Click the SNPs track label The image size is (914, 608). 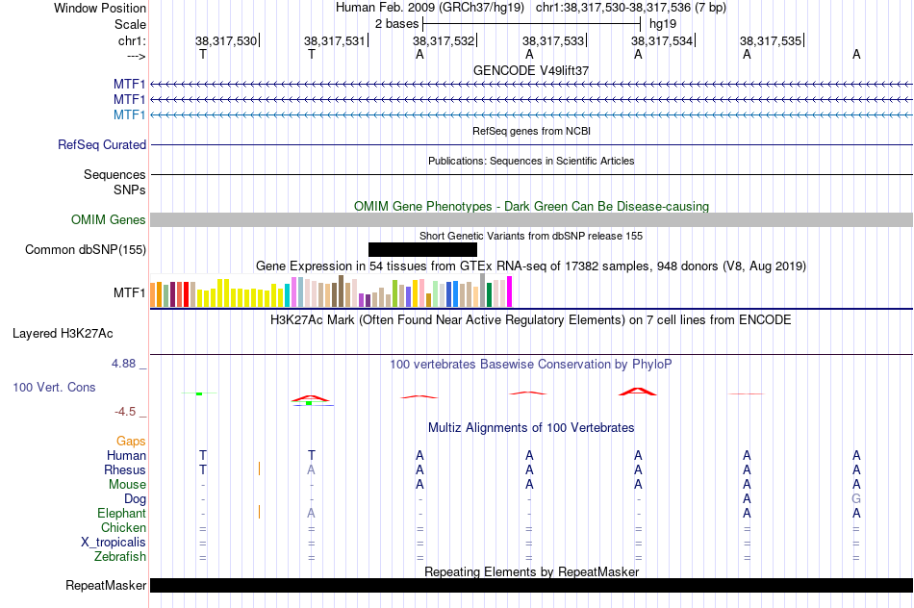[130, 190]
